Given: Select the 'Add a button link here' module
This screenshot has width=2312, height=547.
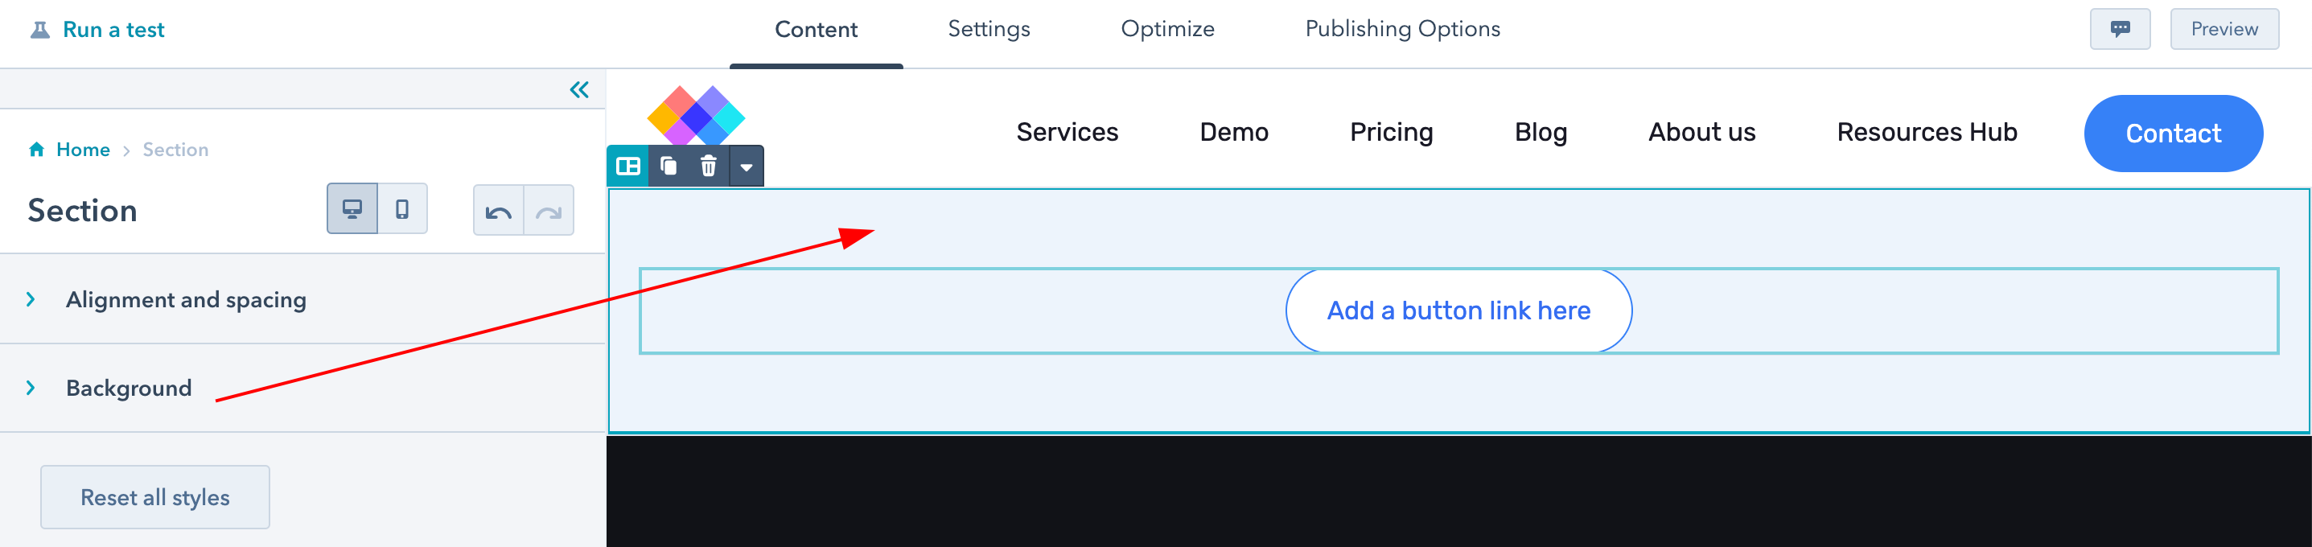Looking at the screenshot, I should coord(1458,311).
